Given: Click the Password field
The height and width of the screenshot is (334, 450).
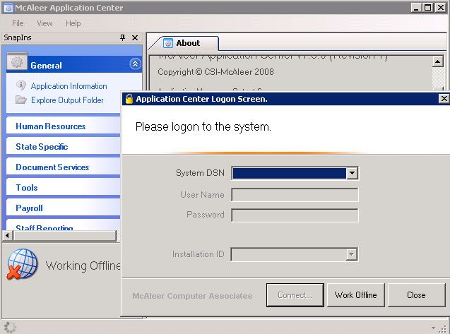Looking at the screenshot, I should coord(295,215).
